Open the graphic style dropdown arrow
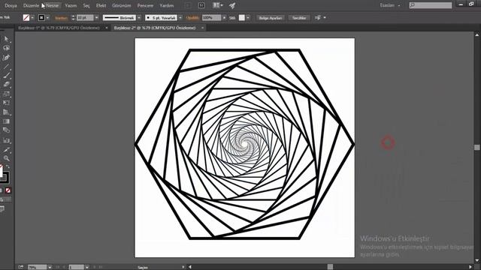The width and height of the screenshot is (481, 270). tap(248, 18)
